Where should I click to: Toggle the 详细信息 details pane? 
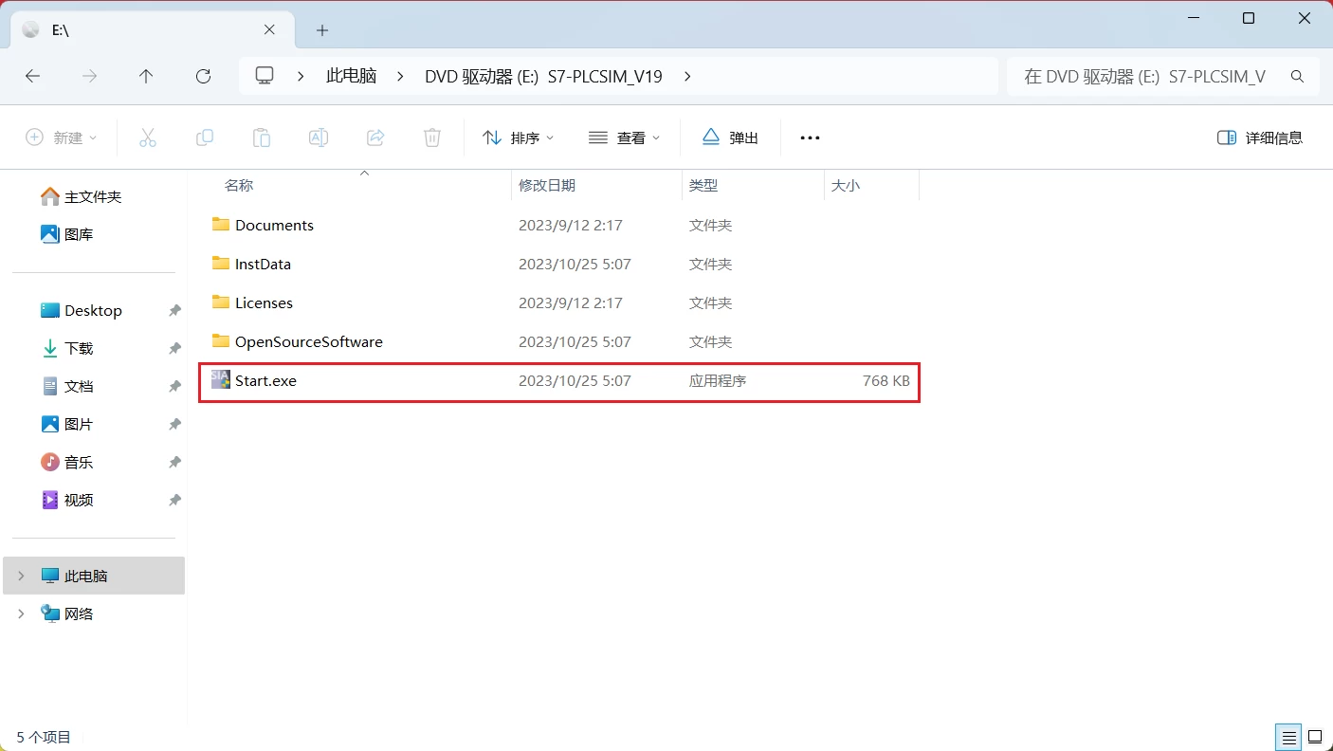pos(1260,137)
